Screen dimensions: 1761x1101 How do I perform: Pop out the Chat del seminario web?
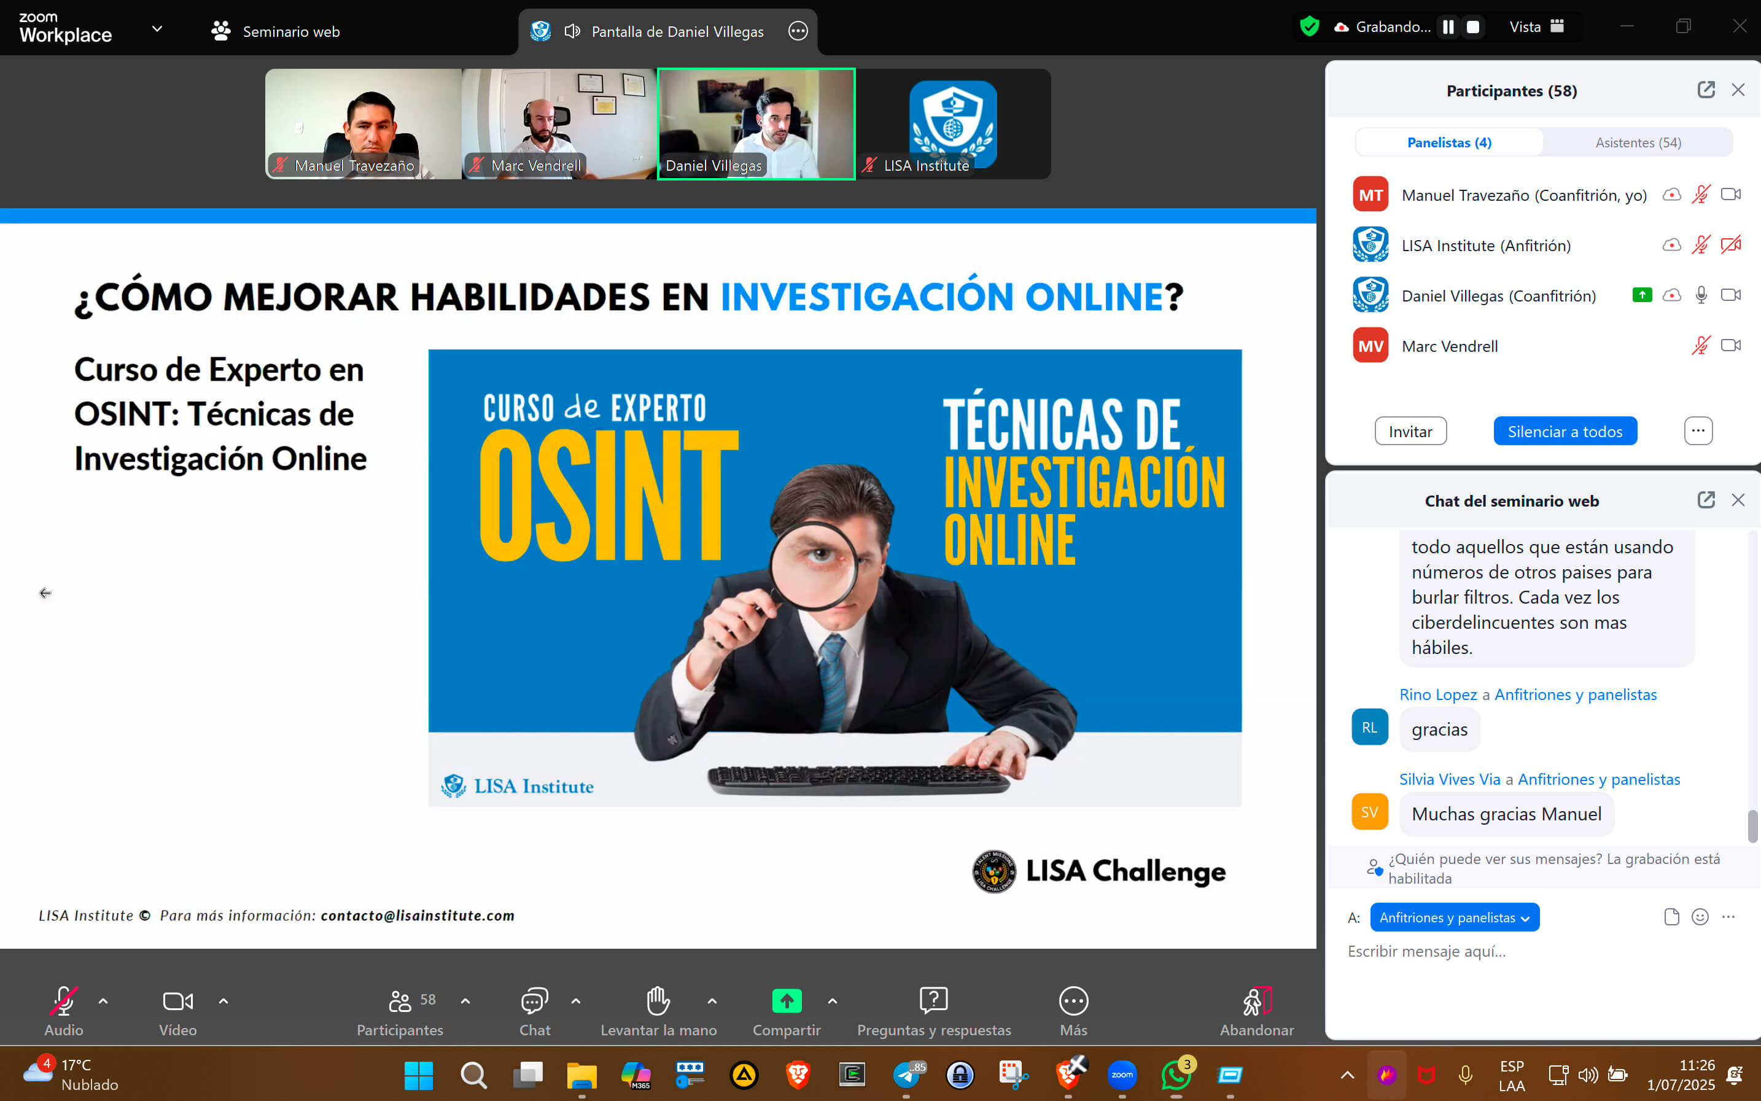tap(1706, 499)
